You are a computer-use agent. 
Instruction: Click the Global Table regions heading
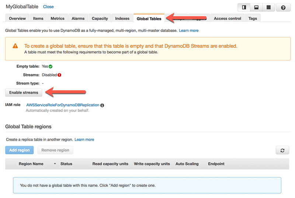(x=28, y=127)
